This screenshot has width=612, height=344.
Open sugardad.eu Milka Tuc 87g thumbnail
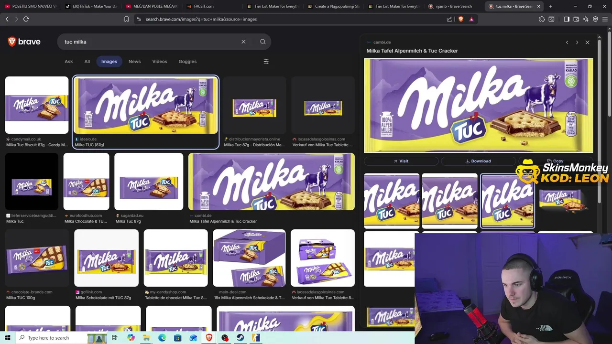(149, 182)
